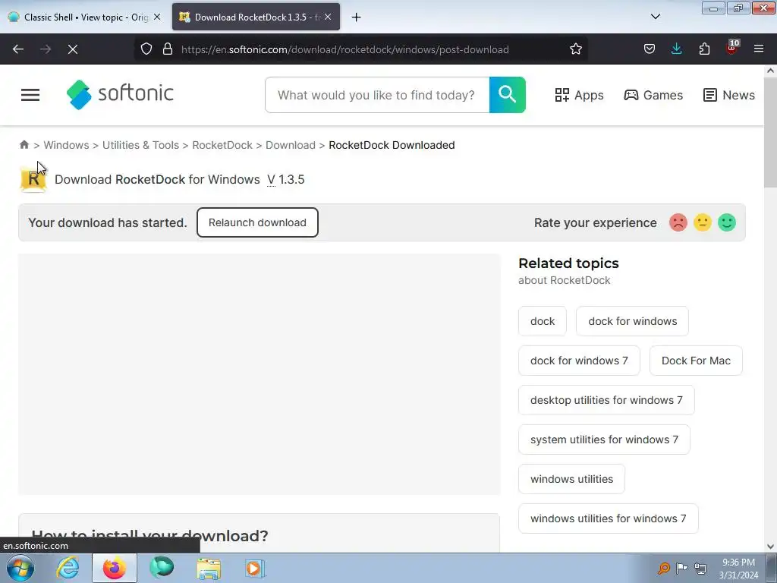Viewport: 777px width, 583px height.
Task: Open the Apps section
Action: tap(579, 95)
